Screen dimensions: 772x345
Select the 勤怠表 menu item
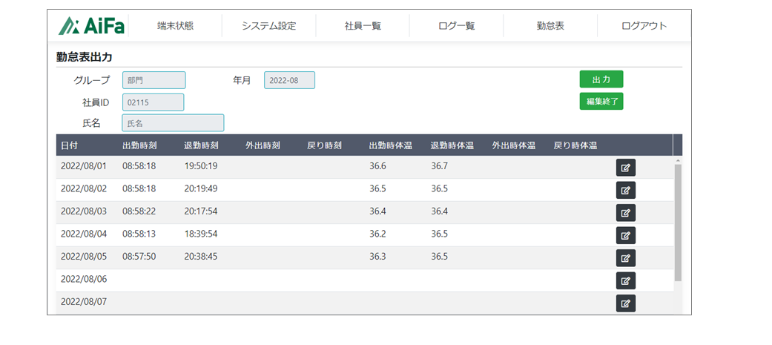pyautogui.click(x=550, y=26)
